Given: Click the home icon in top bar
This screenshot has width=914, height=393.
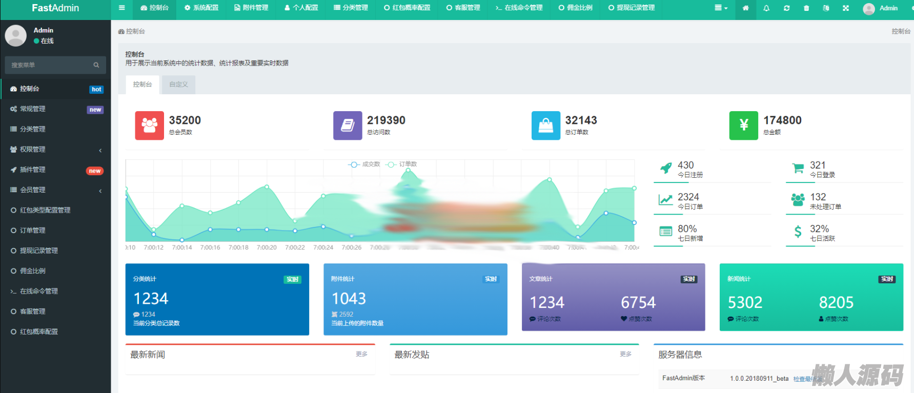Looking at the screenshot, I should (745, 8).
